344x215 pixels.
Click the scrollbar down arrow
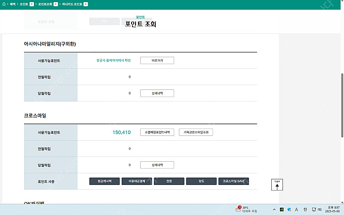click(x=342, y=203)
